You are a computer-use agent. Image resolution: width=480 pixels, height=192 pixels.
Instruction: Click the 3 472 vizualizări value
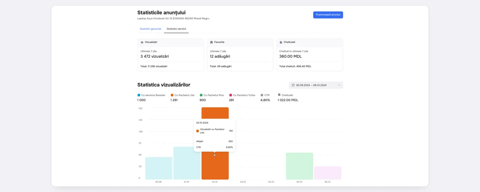[154, 57]
